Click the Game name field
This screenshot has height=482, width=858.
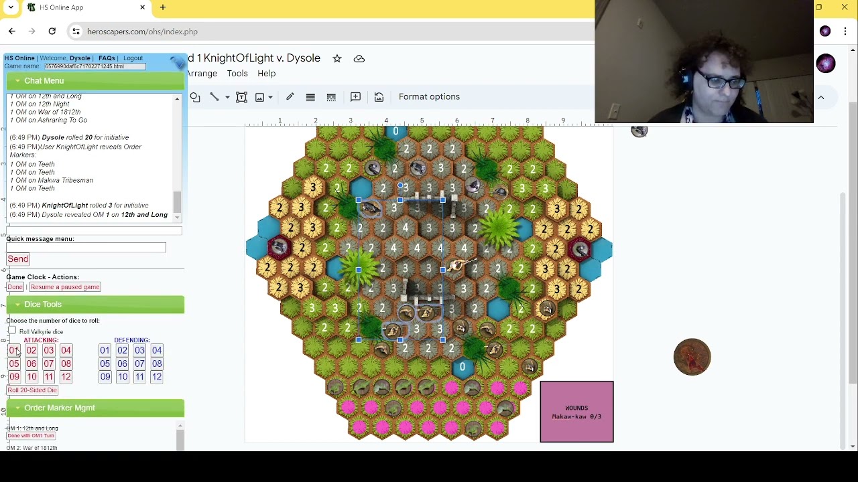(95, 66)
